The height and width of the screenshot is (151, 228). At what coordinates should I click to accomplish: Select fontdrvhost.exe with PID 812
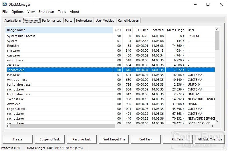click(x=110, y=94)
